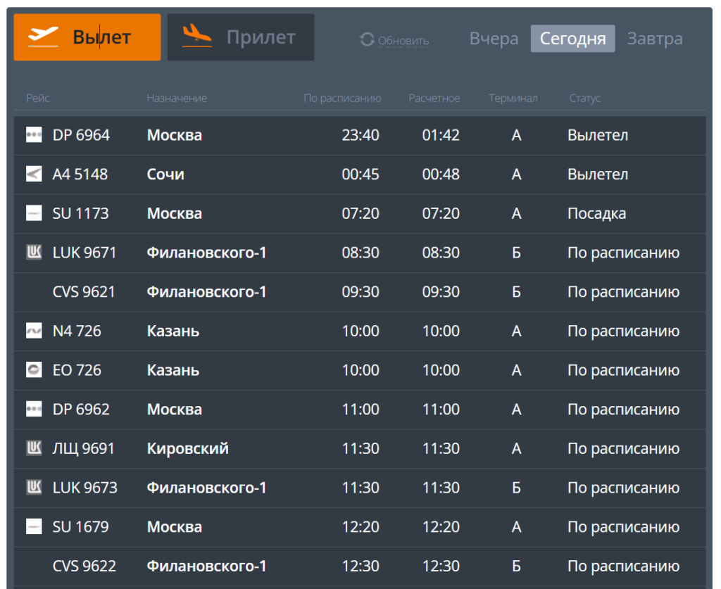
Task: Click airline logo for SU 1679
Action: [x=34, y=526]
